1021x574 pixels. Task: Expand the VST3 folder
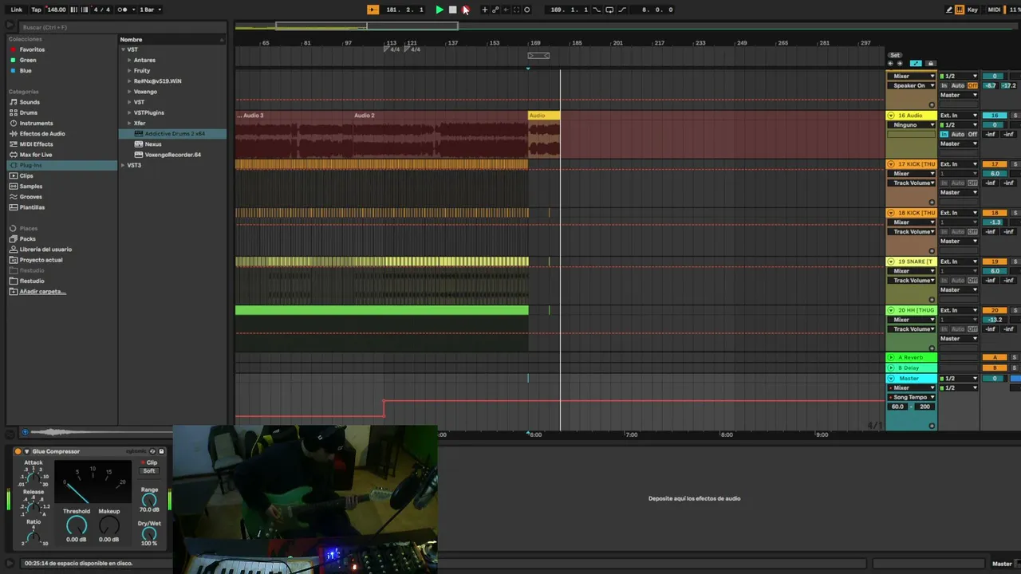coord(124,165)
